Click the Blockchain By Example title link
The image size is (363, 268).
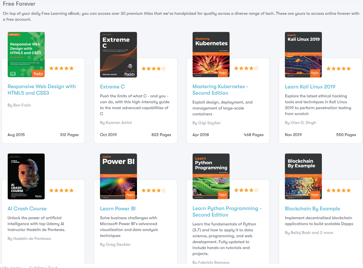pos(312,209)
